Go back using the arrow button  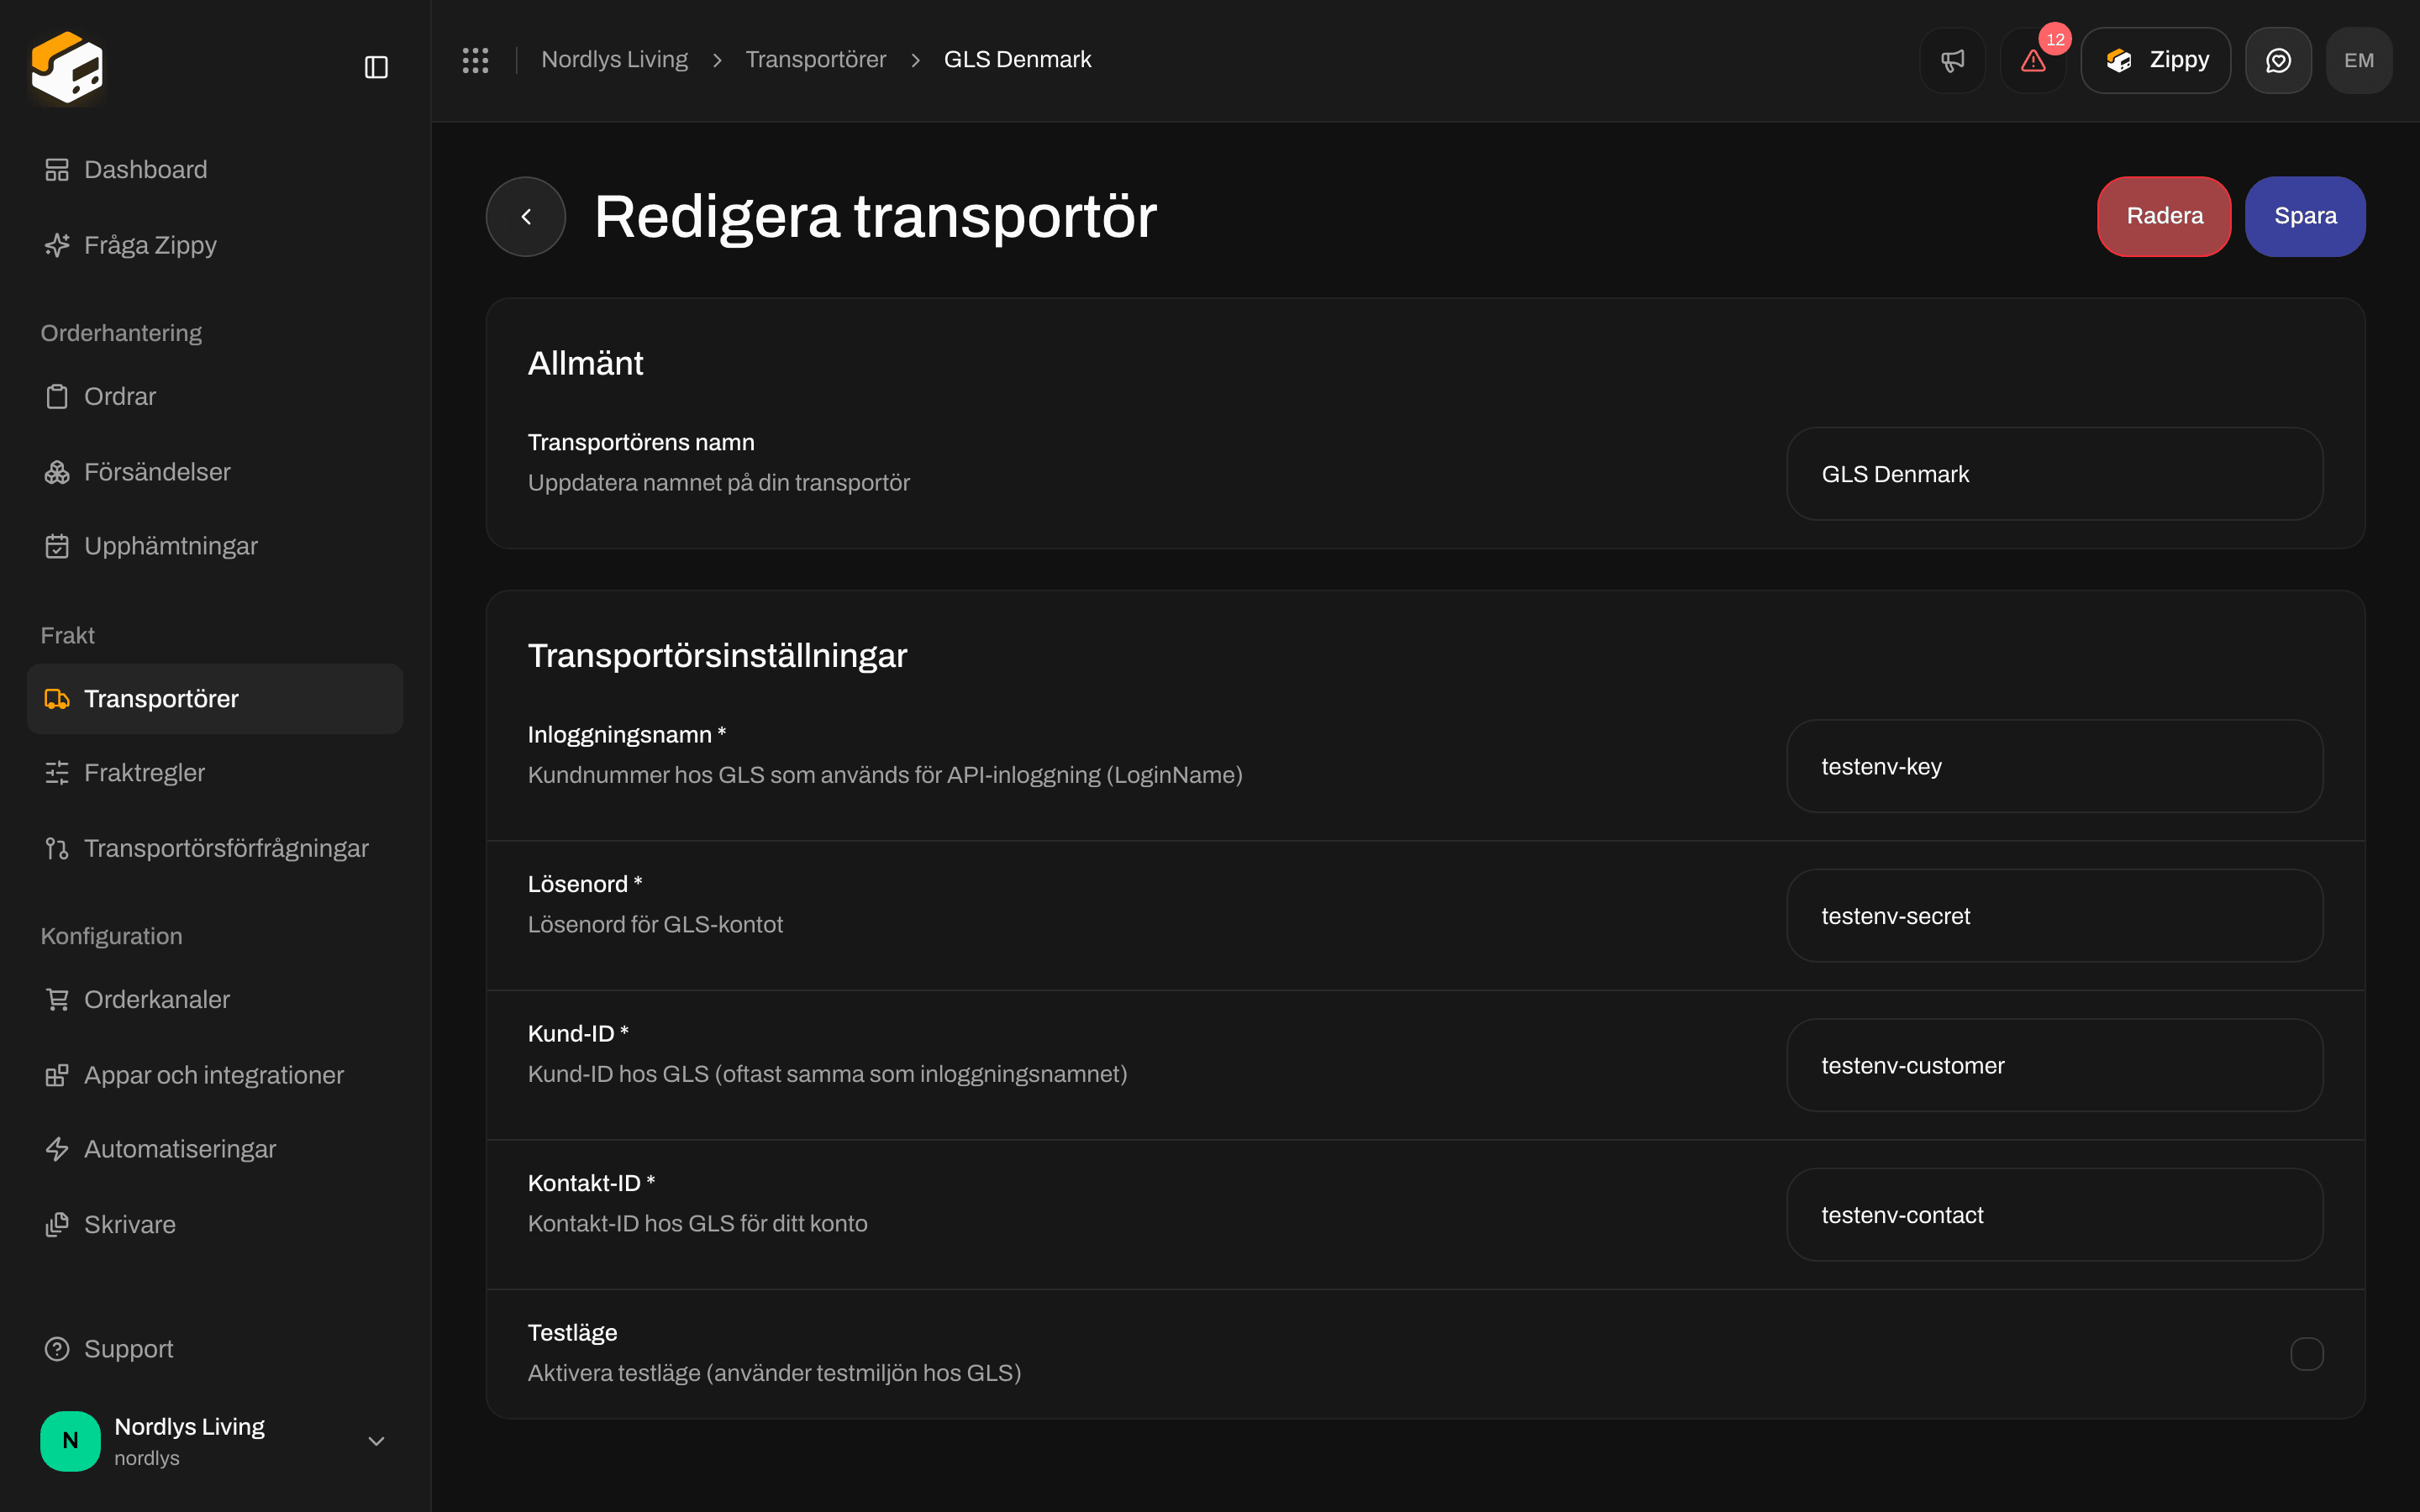(x=526, y=216)
